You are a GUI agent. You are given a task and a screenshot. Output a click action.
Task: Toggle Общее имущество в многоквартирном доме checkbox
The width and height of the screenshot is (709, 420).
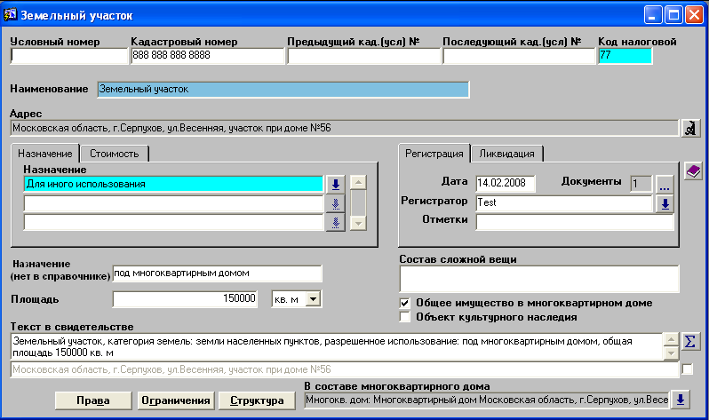click(x=404, y=303)
